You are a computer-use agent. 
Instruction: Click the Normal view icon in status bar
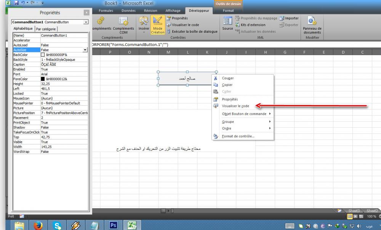point(350,216)
